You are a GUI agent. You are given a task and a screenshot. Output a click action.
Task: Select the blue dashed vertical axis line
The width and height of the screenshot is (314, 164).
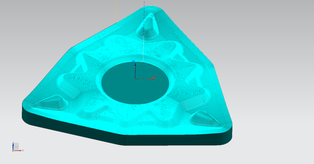pos(144,16)
